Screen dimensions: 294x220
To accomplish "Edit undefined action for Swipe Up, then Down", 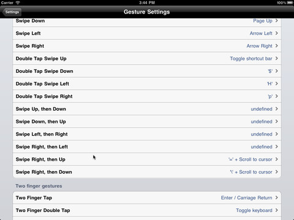I will [262, 109].
